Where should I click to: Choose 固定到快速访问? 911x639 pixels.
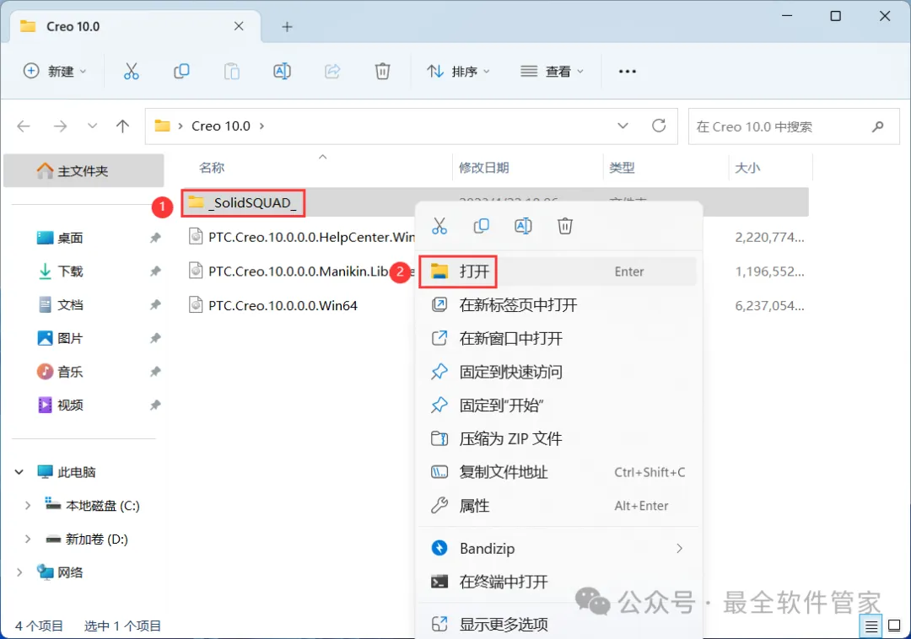[x=558, y=372]
